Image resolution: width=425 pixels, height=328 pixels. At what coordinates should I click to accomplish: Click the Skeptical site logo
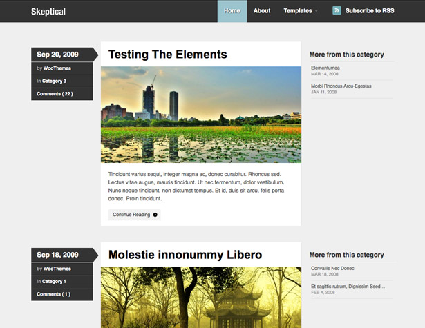pos(48,12)
